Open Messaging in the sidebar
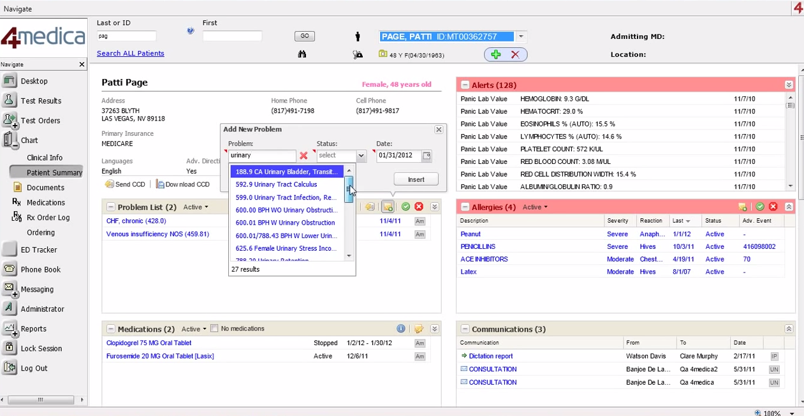 (37, 289)
